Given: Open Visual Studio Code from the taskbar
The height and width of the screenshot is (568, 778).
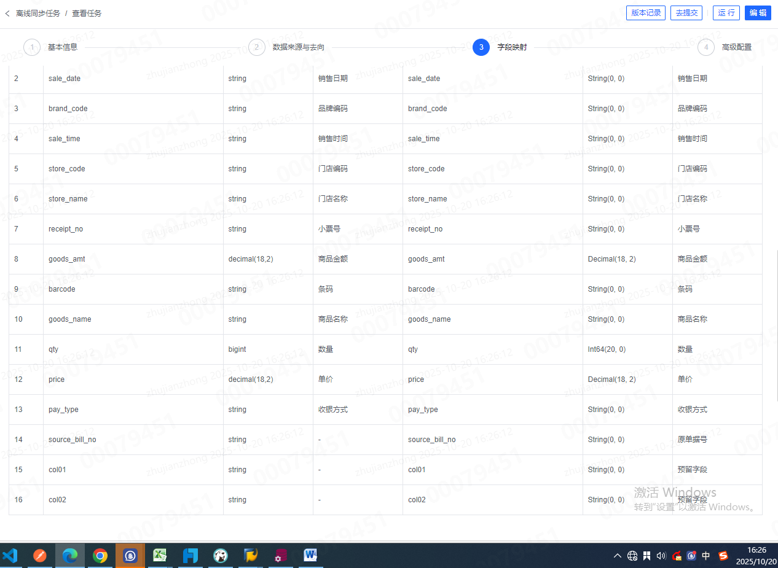Looking at the screenshot, I should click(x=10, y=556).
